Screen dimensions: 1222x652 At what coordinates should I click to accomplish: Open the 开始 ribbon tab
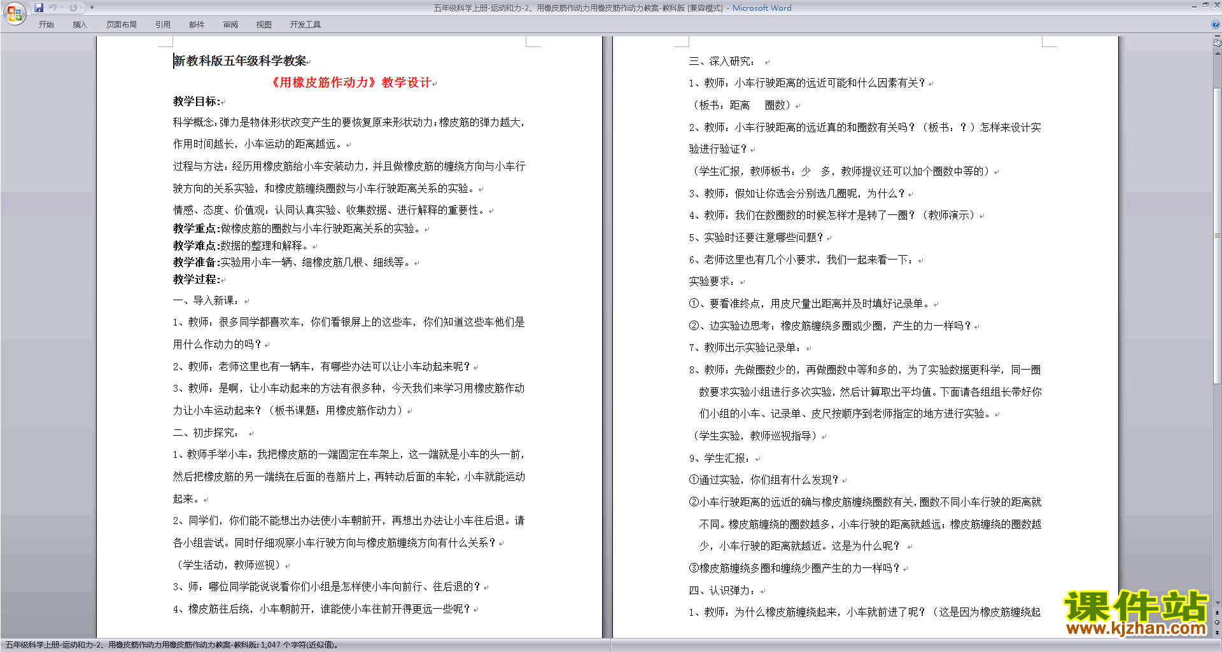click(46, 25)
